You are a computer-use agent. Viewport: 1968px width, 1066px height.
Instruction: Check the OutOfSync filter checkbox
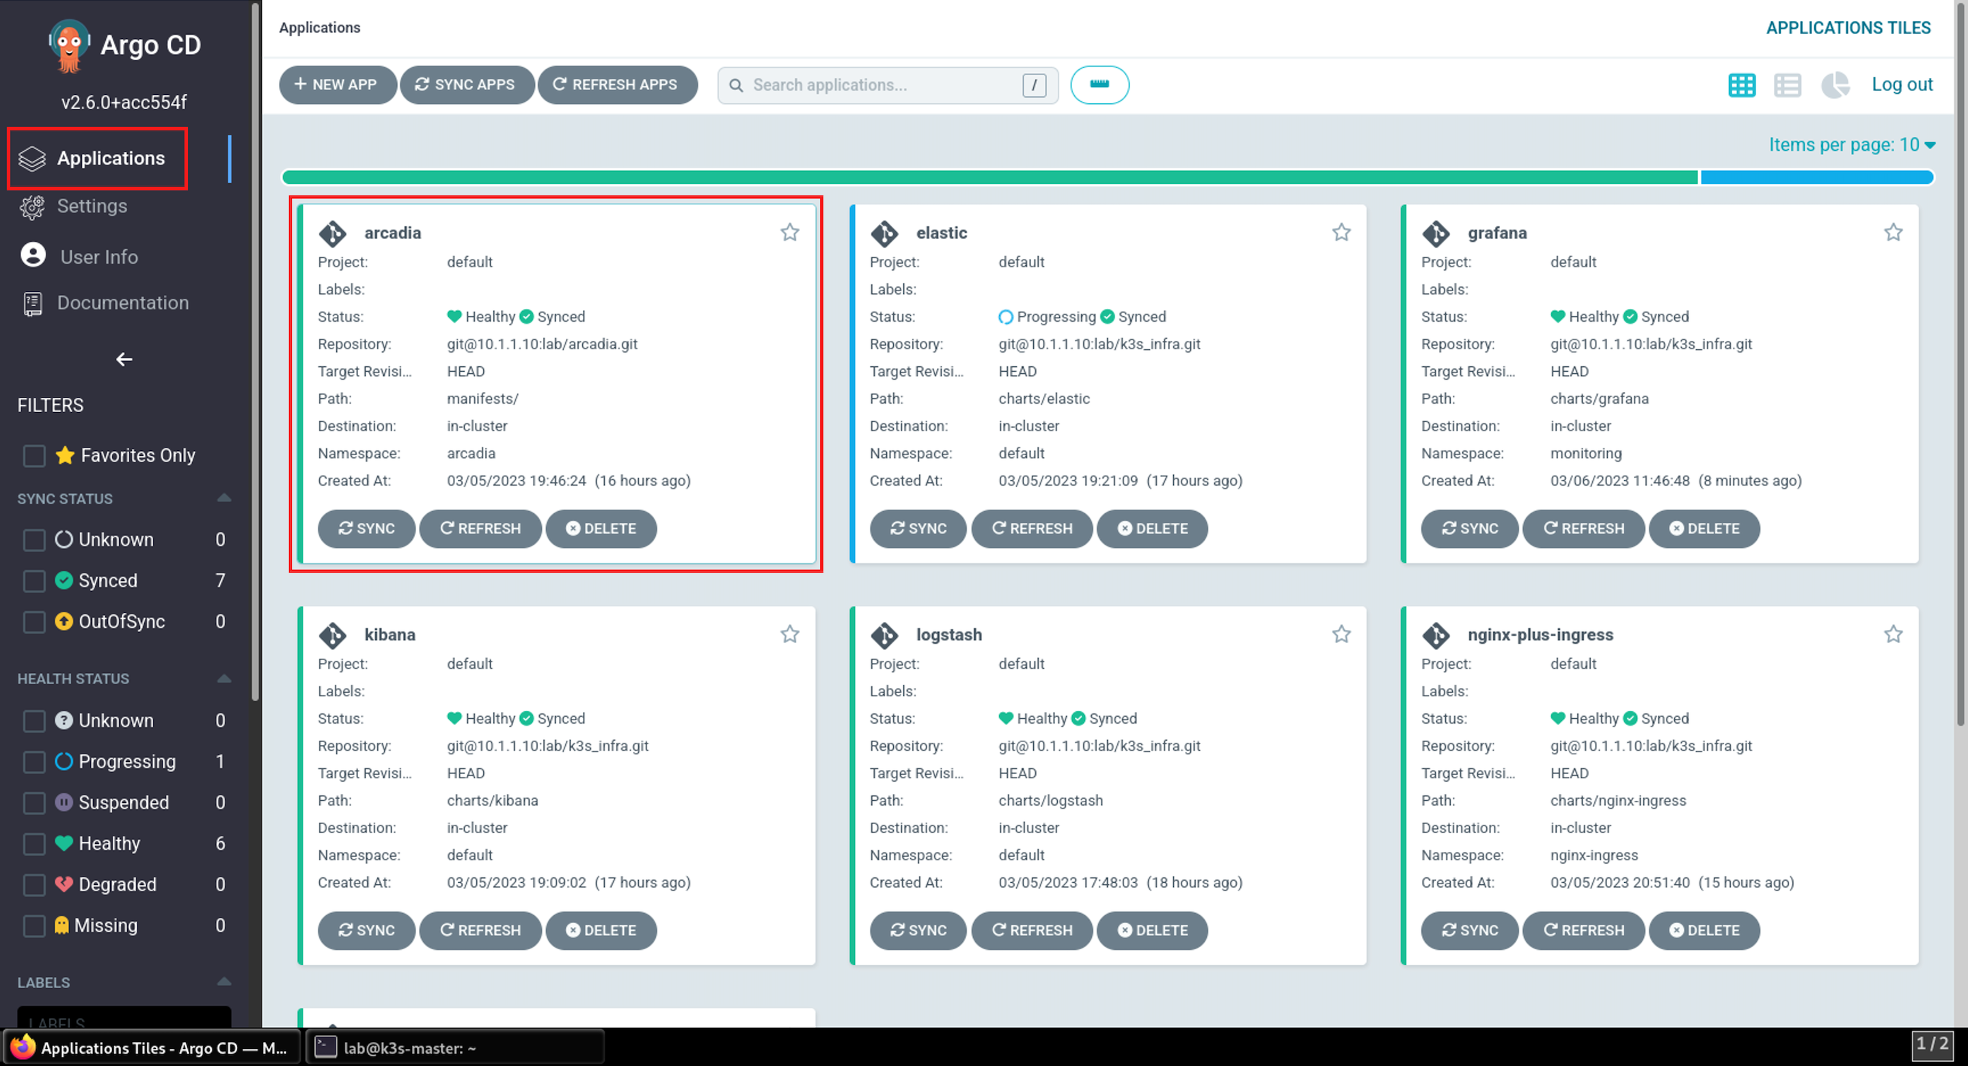click(34, 622)
